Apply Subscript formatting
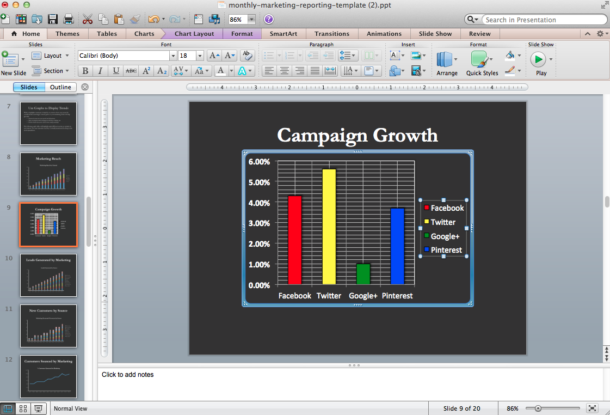This screenshot has height=415, width=610. pyautogui.click(x=162, y=71)
